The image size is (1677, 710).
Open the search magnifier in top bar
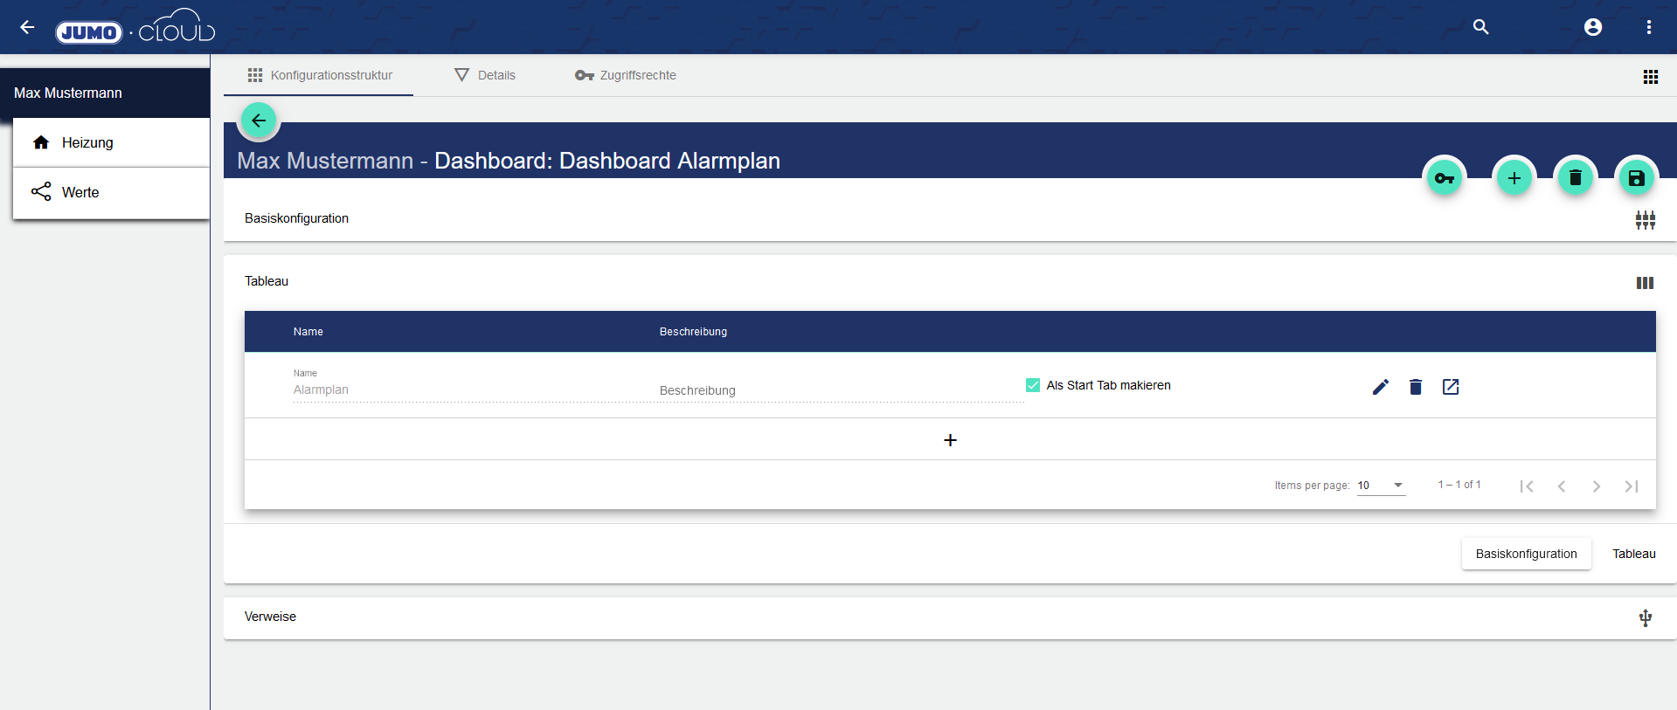coord(1480,27)
